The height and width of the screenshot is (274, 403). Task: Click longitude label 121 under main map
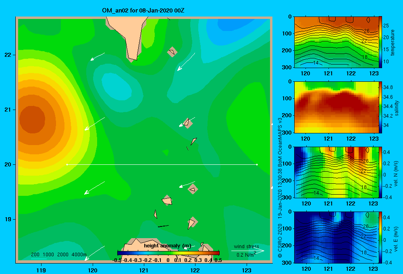click(144, 270)
